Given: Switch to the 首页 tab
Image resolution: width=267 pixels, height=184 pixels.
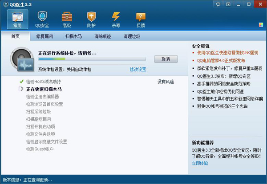Looking at the screenshot, I should [16, 36].
